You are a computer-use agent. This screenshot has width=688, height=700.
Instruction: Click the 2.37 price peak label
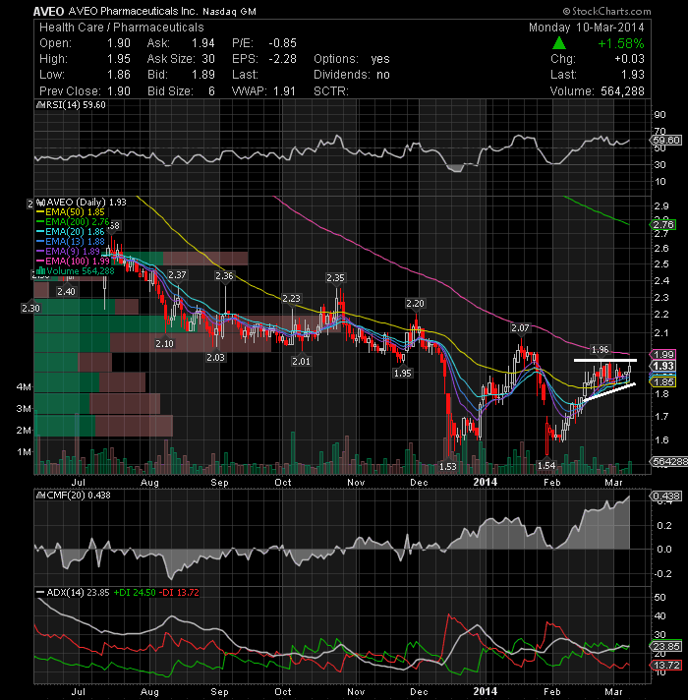177,275
